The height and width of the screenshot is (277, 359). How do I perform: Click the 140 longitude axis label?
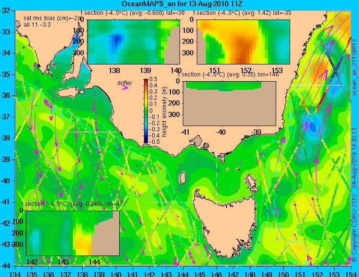[x=116, y=274]
